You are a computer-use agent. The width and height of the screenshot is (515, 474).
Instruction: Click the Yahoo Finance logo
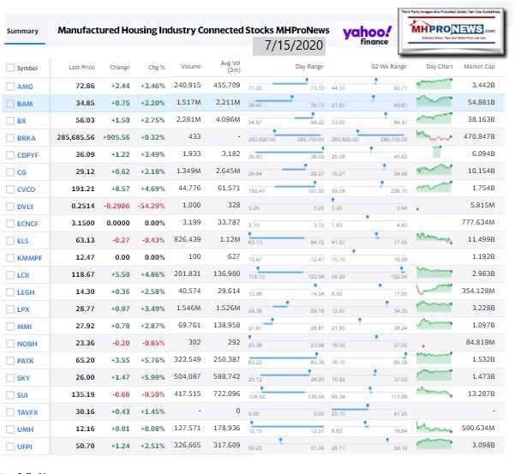click(367, 34)
